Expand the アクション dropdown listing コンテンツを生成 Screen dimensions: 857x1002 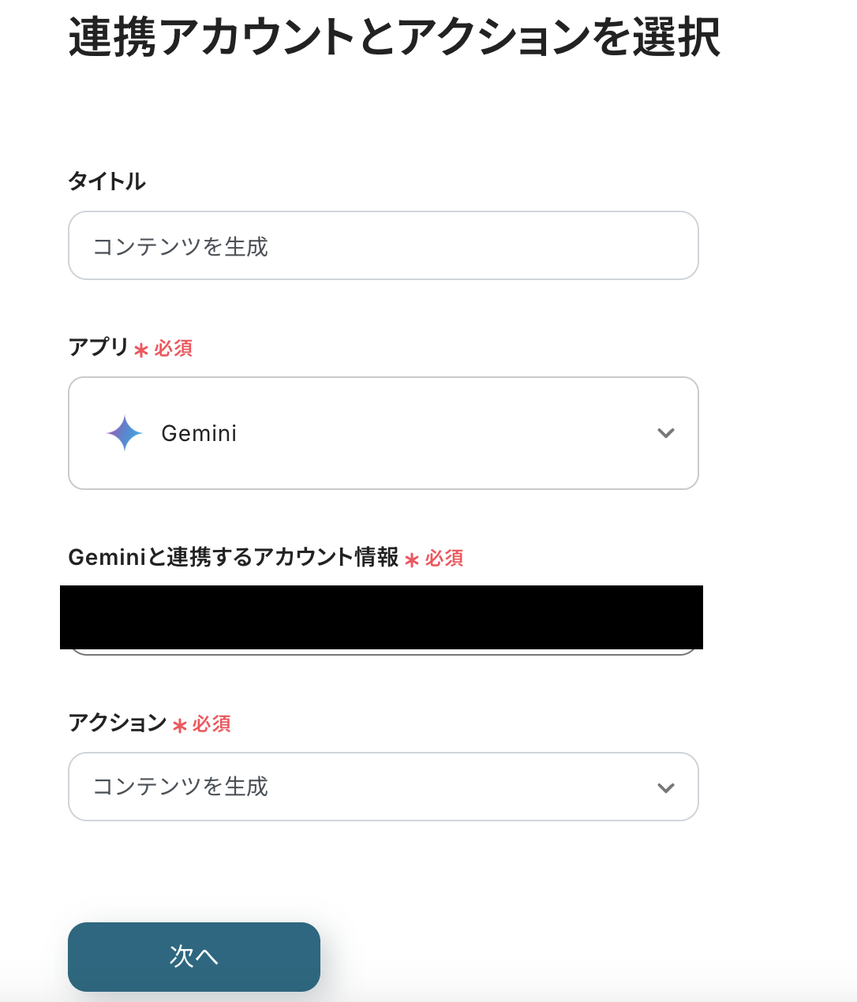[x=384, y=787]
